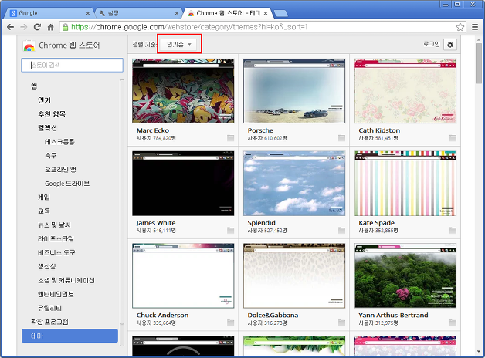Click 로그인 to sign in

[432, 45]
